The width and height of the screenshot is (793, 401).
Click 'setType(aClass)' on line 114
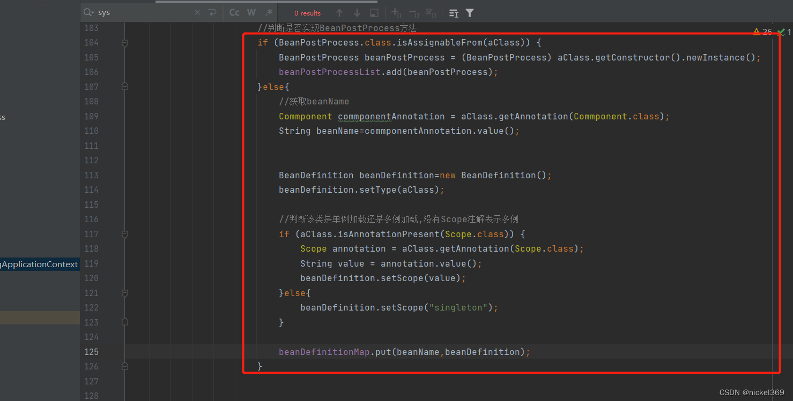(399, 190)
